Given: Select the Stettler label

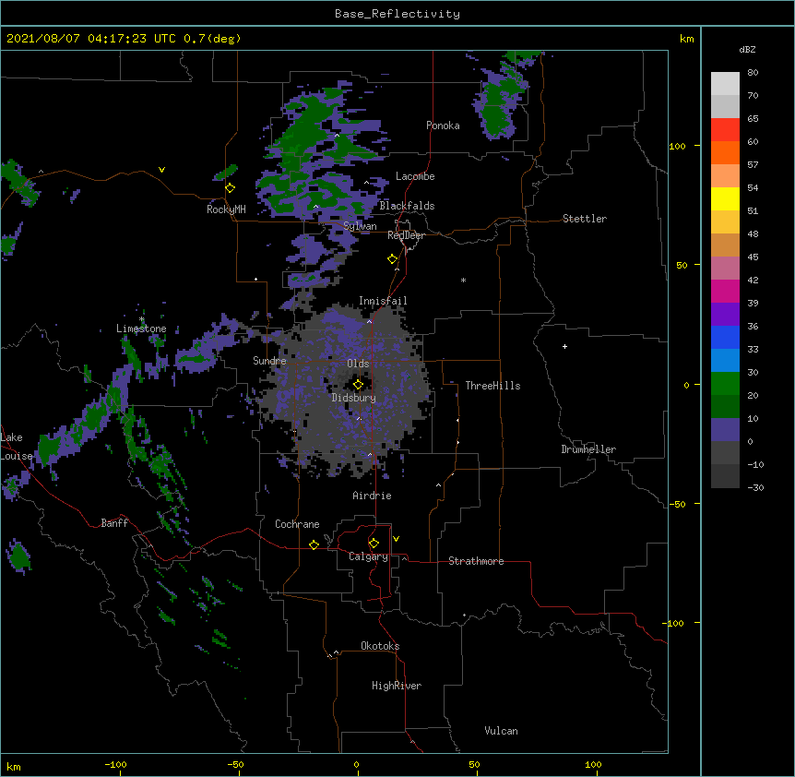Looking at the screenshot, I should pyautogui.click(x=585, y=219).
